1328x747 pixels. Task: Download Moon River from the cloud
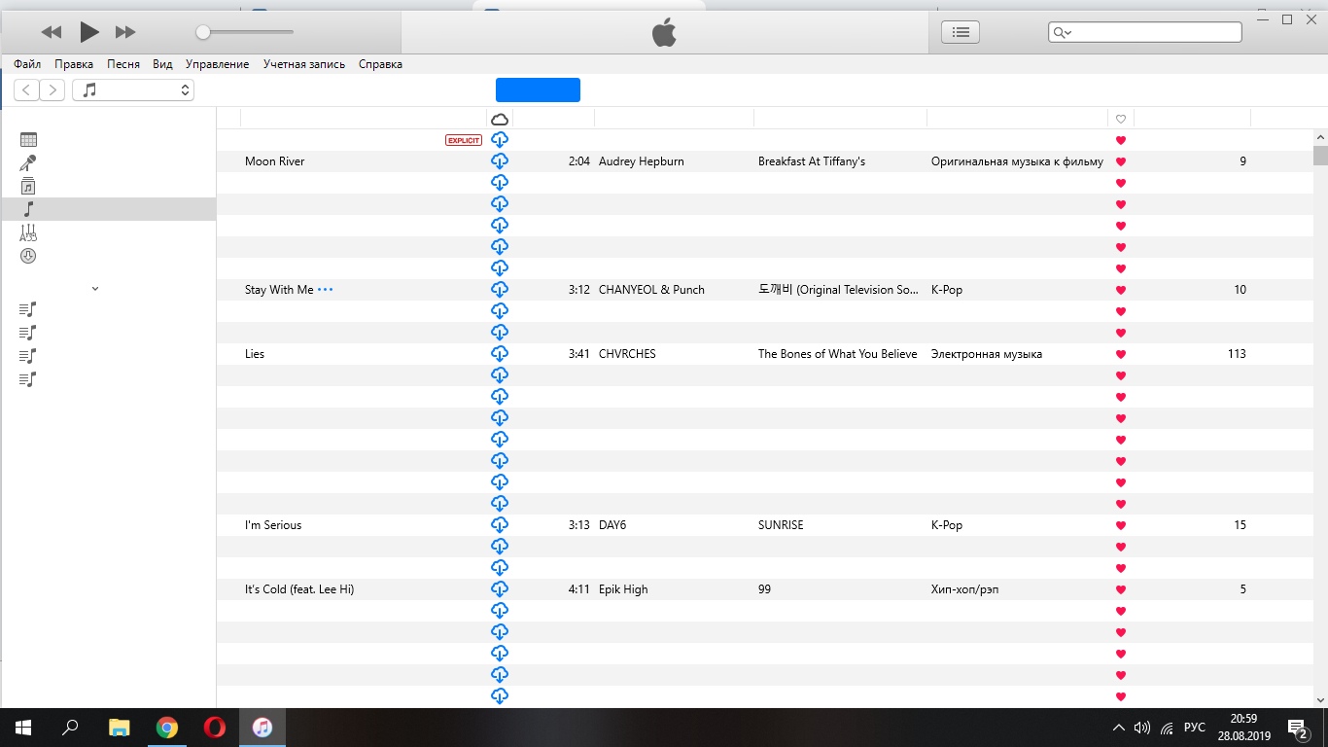coord(500,161)
